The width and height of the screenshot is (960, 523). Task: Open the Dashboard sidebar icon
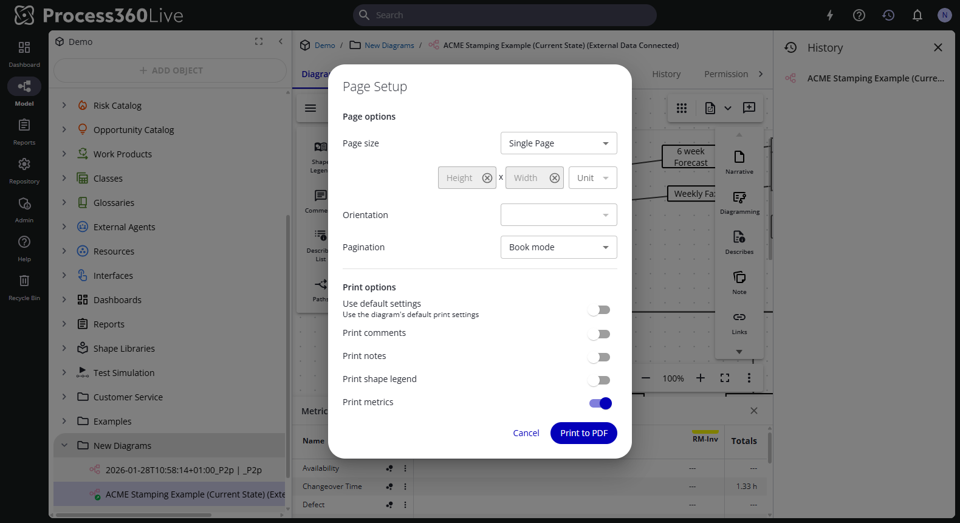pyautogui.click(x=24, y=53)
